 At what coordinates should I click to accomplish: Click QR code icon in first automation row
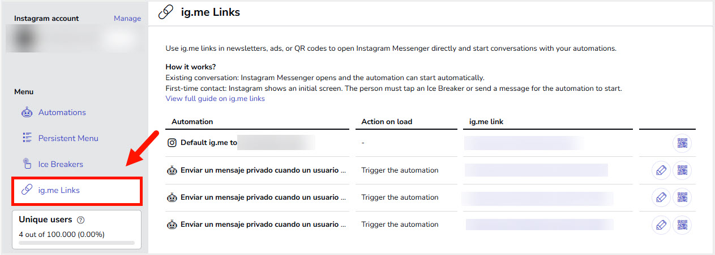click(682, 170)
